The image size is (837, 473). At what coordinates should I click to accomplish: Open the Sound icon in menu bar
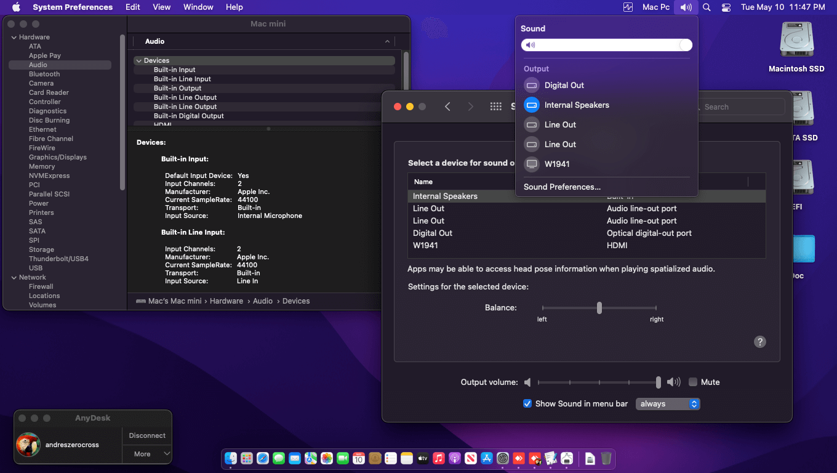pos(685,7)
